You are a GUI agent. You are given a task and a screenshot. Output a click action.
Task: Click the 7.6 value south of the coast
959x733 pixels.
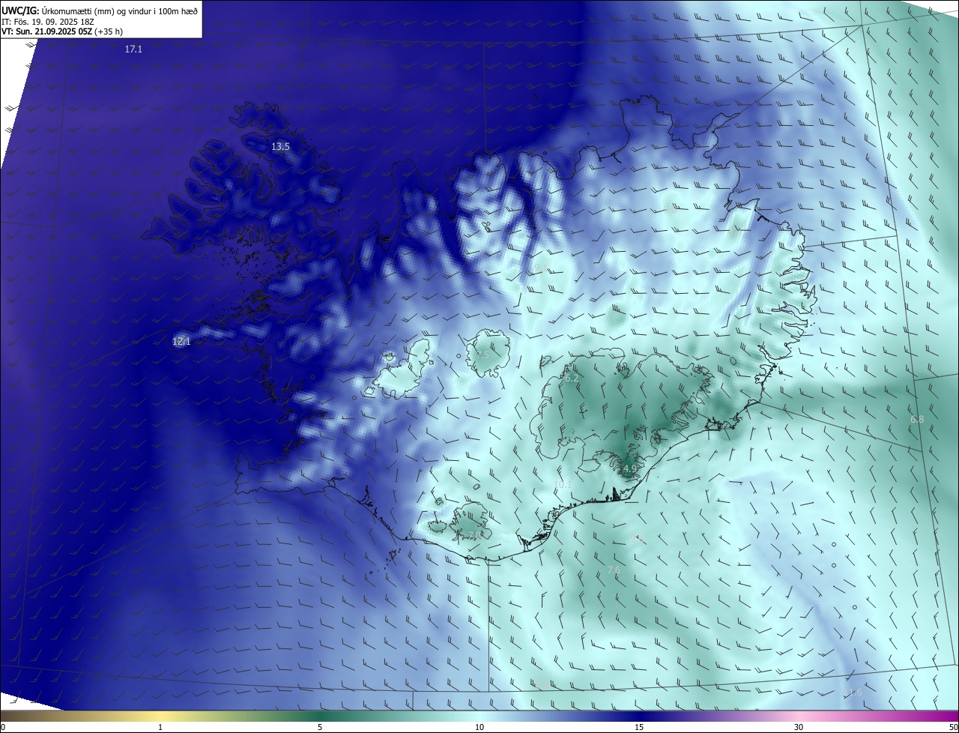tap(614, 570)
